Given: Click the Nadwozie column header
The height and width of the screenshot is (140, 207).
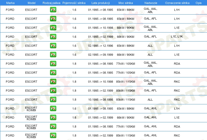Looking at the screenshot, I should pos(151,3).
